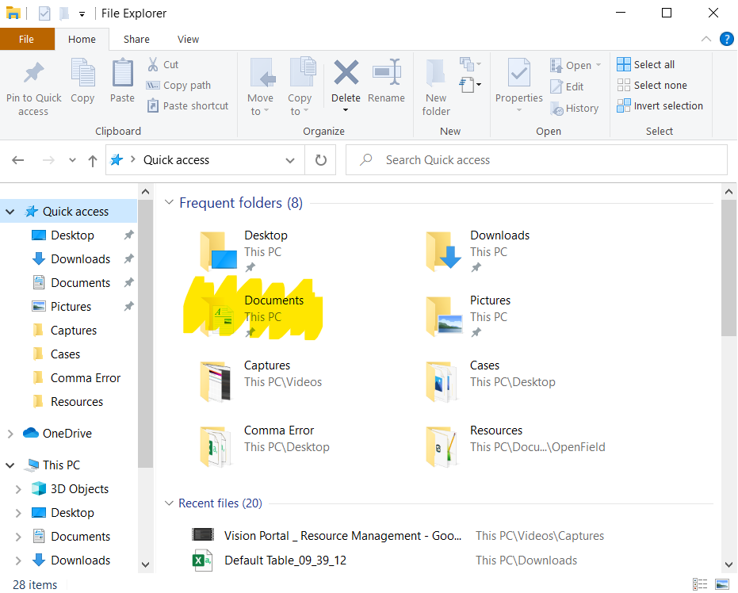This screenshot has width=738, height=593.
Task: Click the Edit icon in Open group
Action: coord(556,86)
